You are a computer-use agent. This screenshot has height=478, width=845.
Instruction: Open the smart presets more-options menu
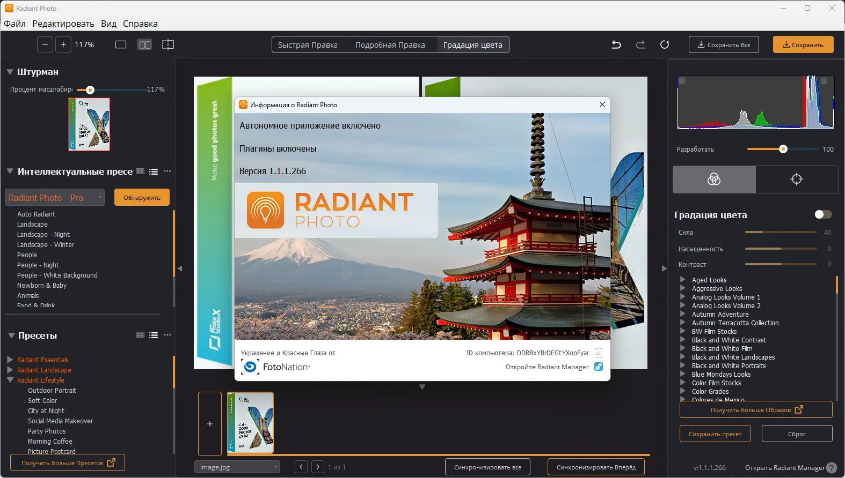(x=167, y=171)
